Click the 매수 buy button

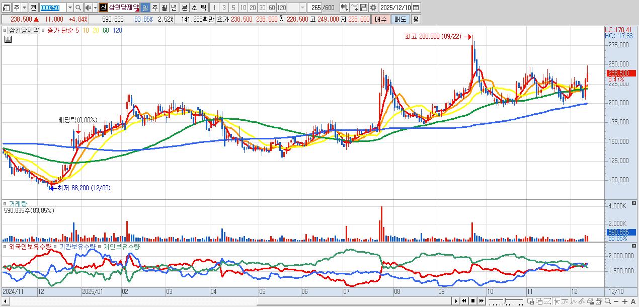click(x=381, y=19)
